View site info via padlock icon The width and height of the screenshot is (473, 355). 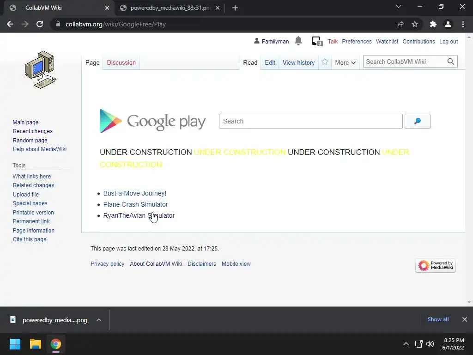coord(58,24)
